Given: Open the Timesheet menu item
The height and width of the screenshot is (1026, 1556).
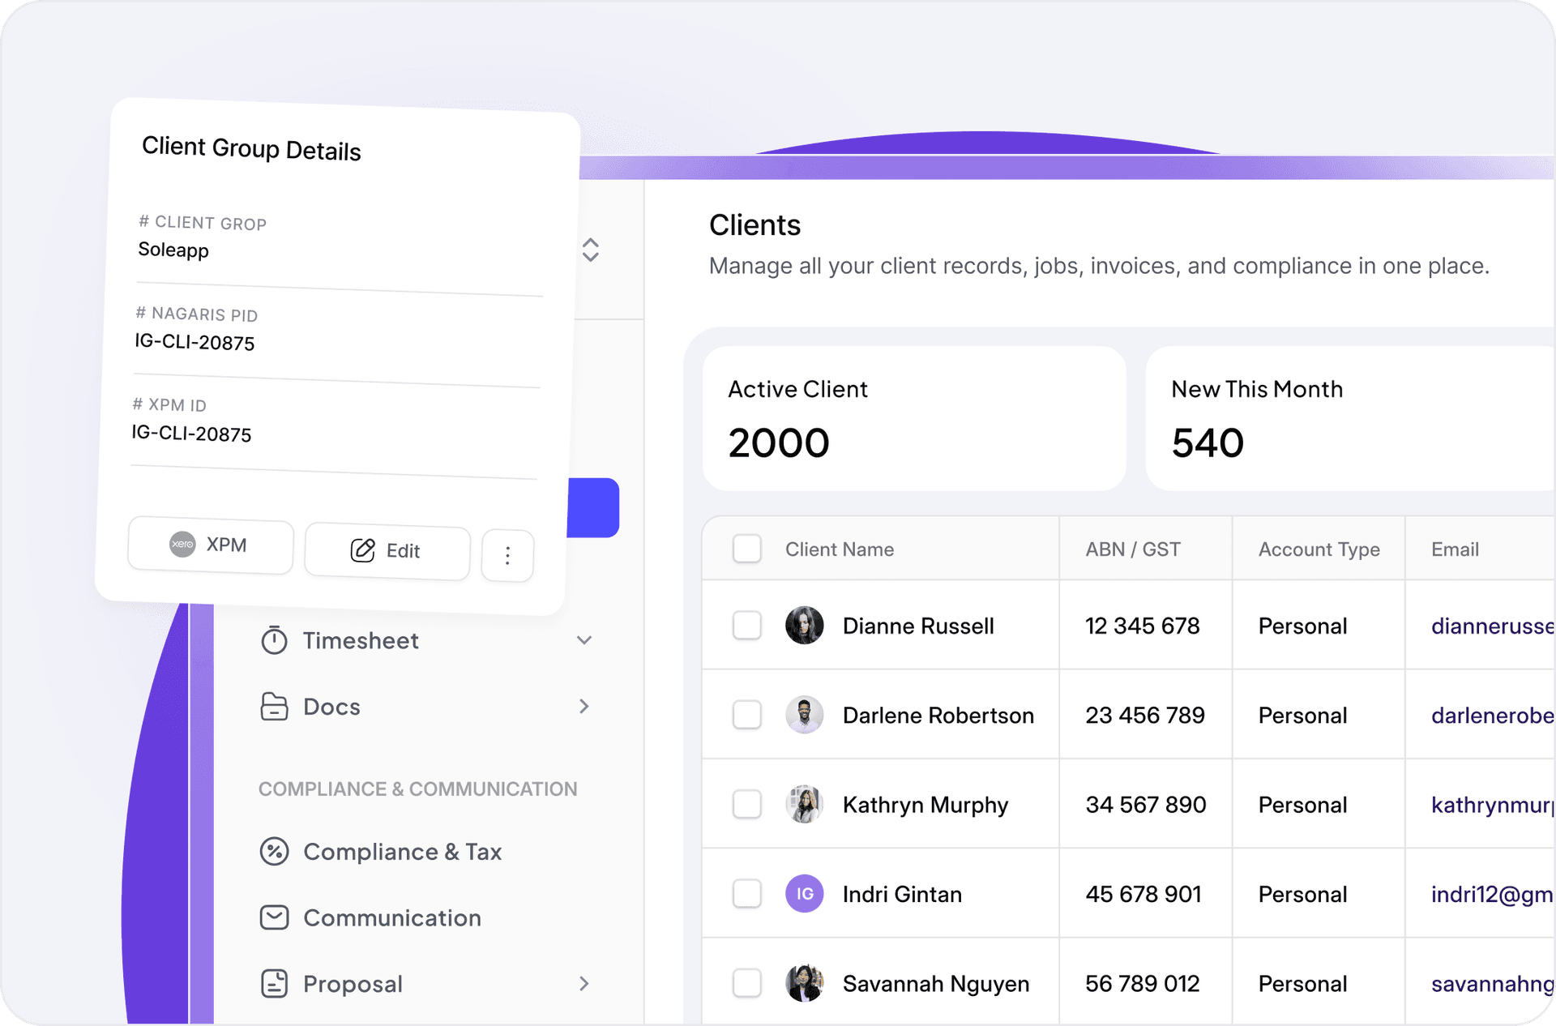Looking at the screenshot, I should coord(426,640).
